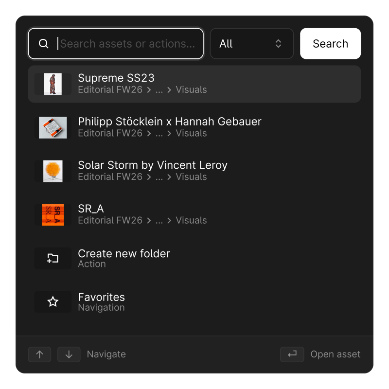This screenshot has width=389, height=389.
Task: Go to the Favorites navigation text
Action: pyautogui.click(x=101, y=297)
